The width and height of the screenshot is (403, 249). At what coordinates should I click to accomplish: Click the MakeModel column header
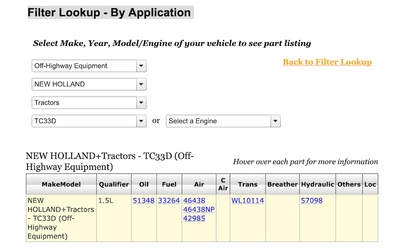click(61, 184)
